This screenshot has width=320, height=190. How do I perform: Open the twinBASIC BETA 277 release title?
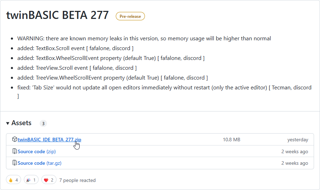coord(58,16)
